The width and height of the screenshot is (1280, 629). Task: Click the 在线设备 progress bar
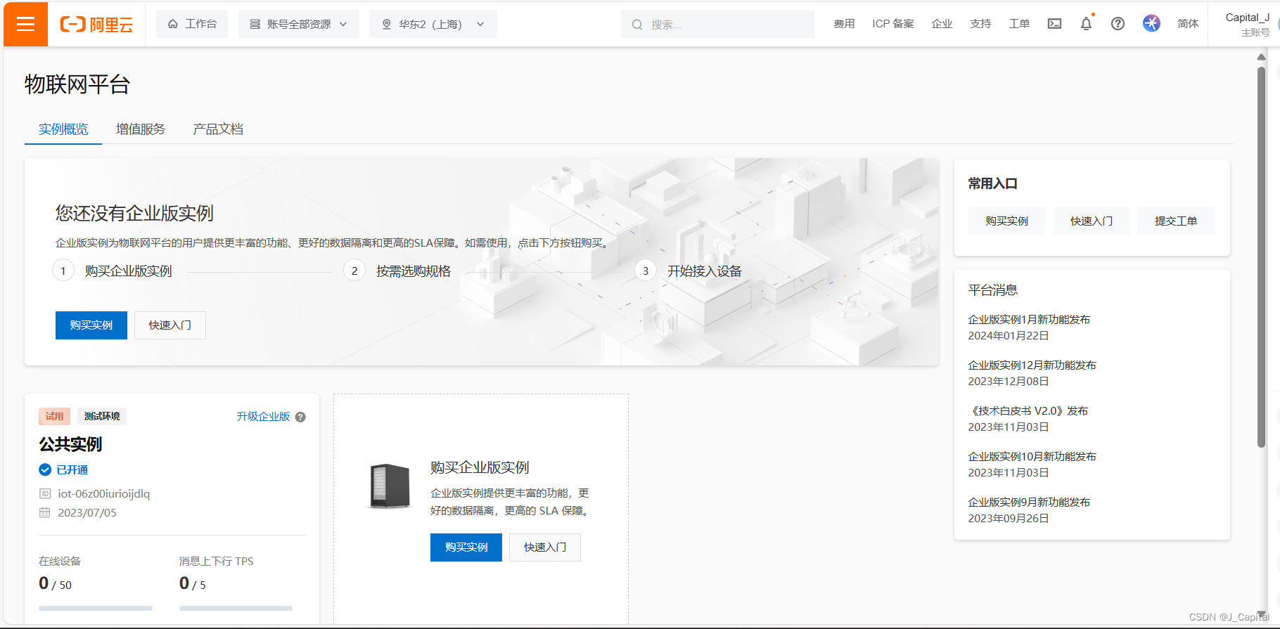click(96, 608)
